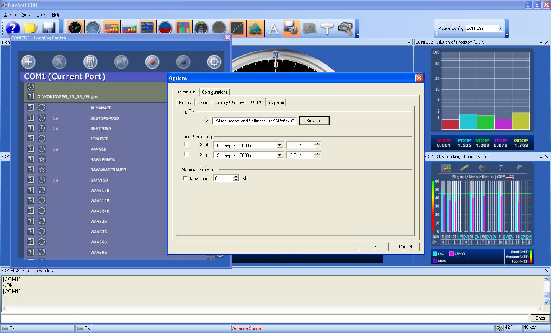Toggle the star trigger icon for RAWEPHEMB

click(x=42, y=159)
